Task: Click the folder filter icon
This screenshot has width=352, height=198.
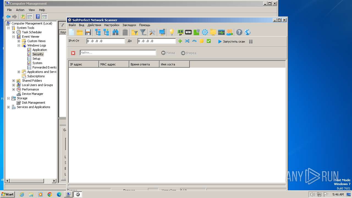Action: click(x=135, y=32)
